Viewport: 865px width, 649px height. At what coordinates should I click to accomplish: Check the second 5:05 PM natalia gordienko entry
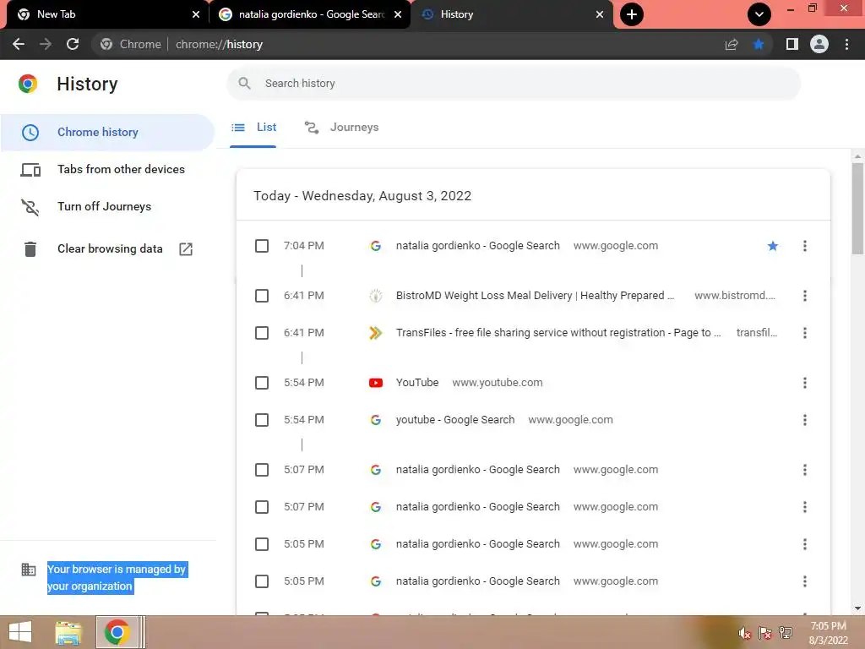262,581
